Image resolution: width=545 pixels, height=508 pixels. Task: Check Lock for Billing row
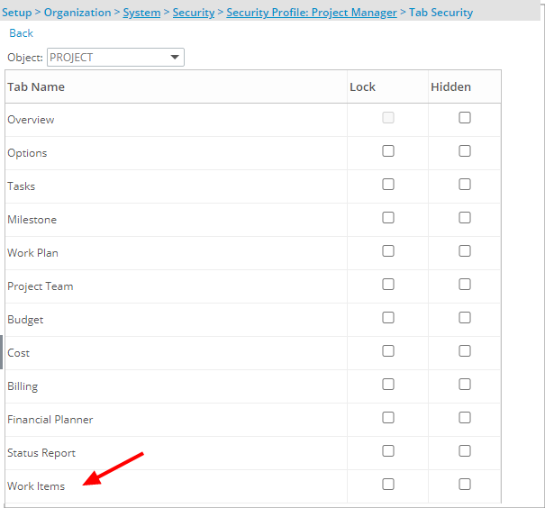388,385
